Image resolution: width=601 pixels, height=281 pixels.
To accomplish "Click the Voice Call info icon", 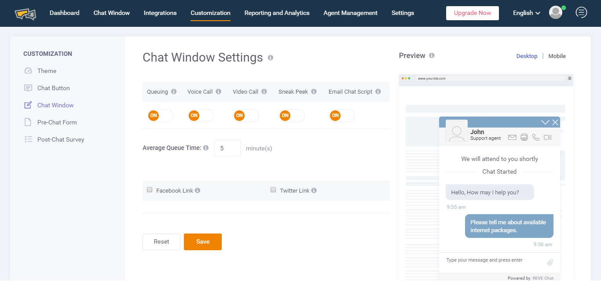I will [x=219, y=91].
